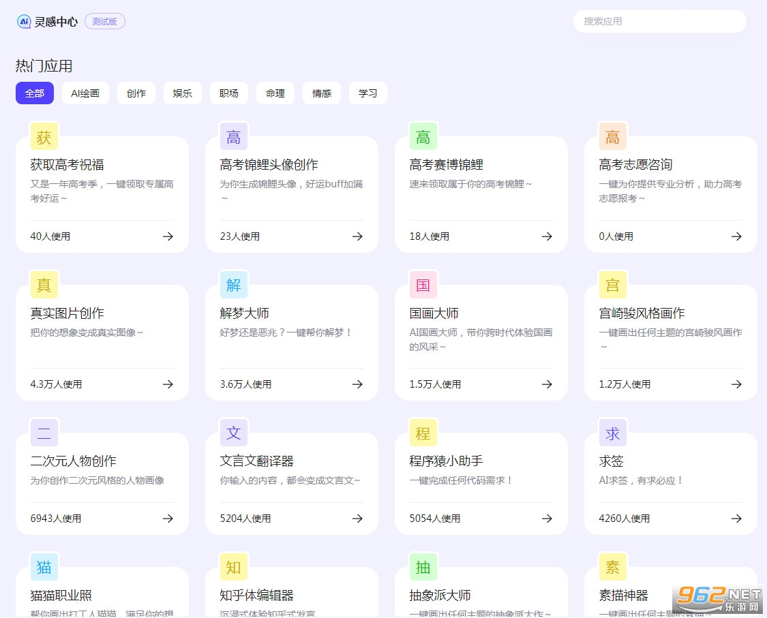Image resolution: width=767 pixels, height=618 pixels.
Task: Click the arrow on 文言文翻译器 card
Action: (x=357, y=519)
